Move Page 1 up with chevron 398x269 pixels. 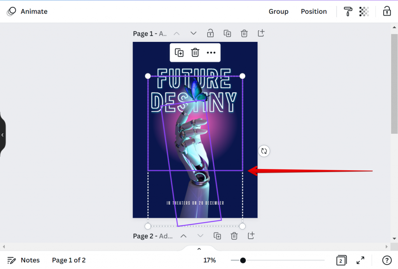pyautogui.click(x=177, y=33)
